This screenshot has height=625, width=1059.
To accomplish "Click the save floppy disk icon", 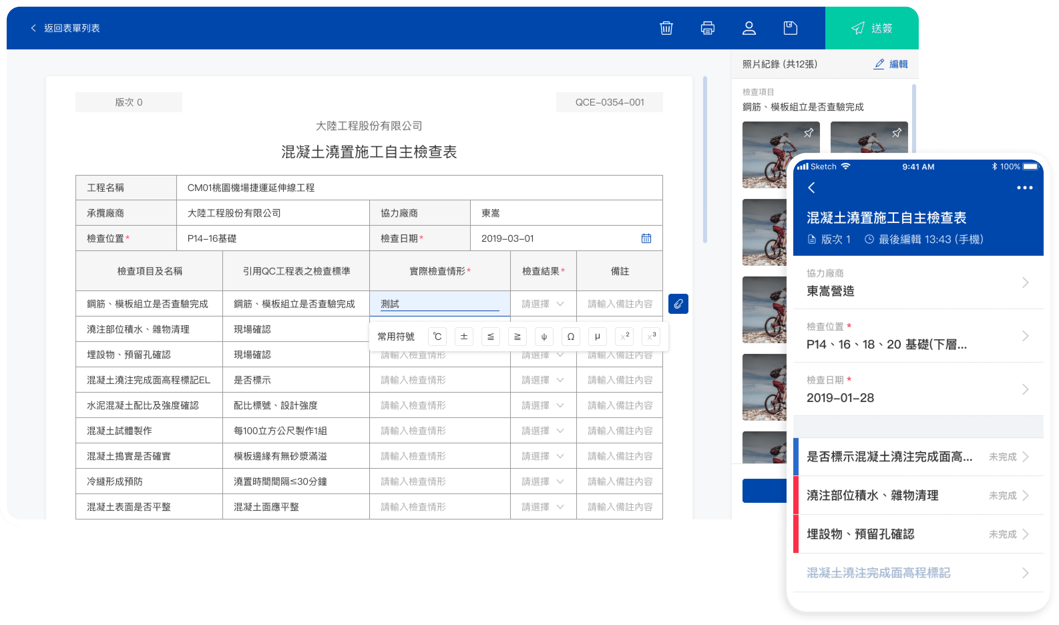I will click(790, 28).
